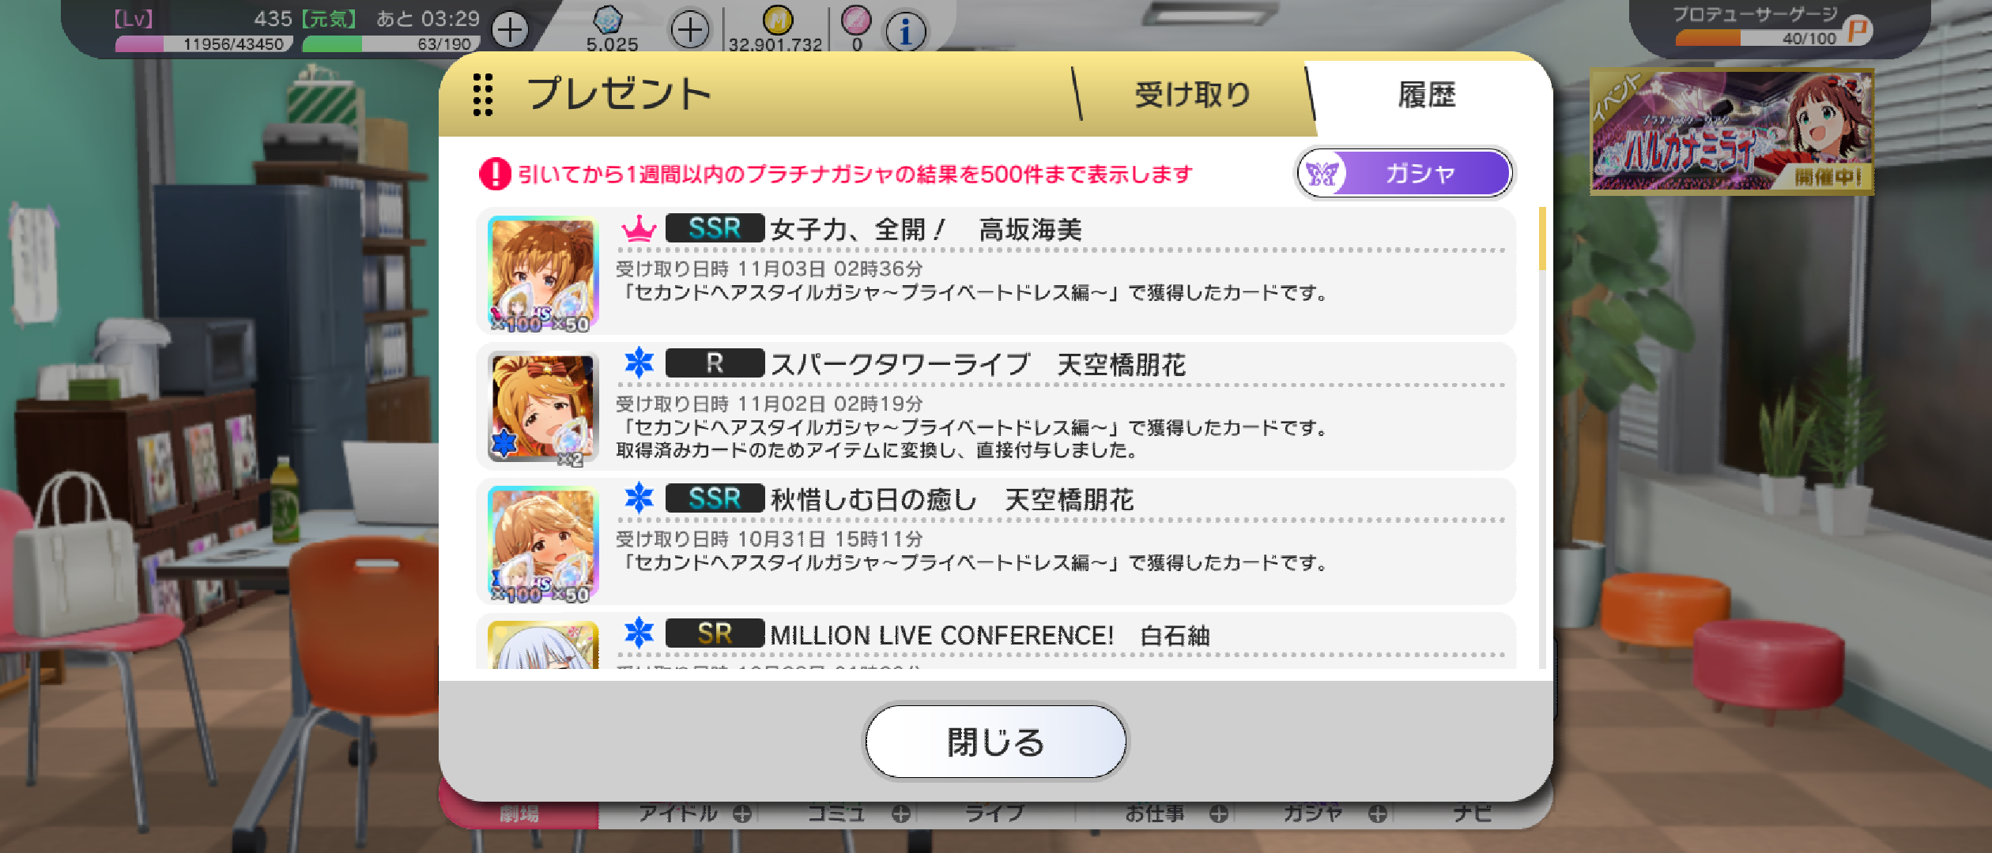Screen dimensions: 1992x853
Task: Tap the gold money coin icon
Action: (777, 19)
